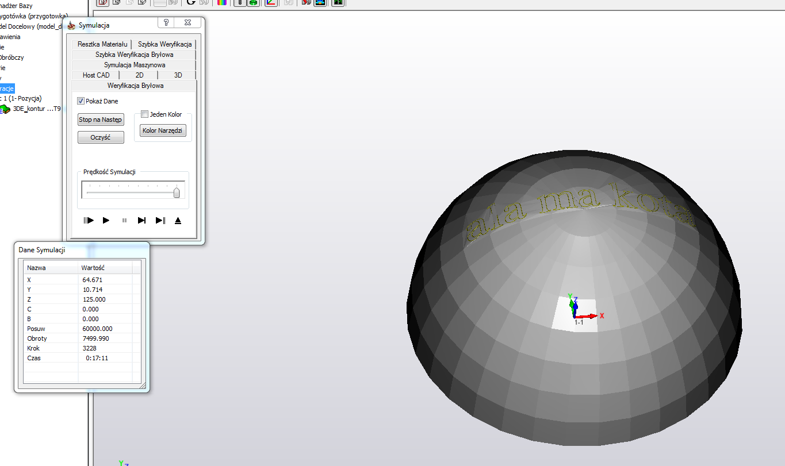Viewport: 785px width, 466px height.
Task: Open the Szybka Weryfikacja tab
Action: coord(164,44)
